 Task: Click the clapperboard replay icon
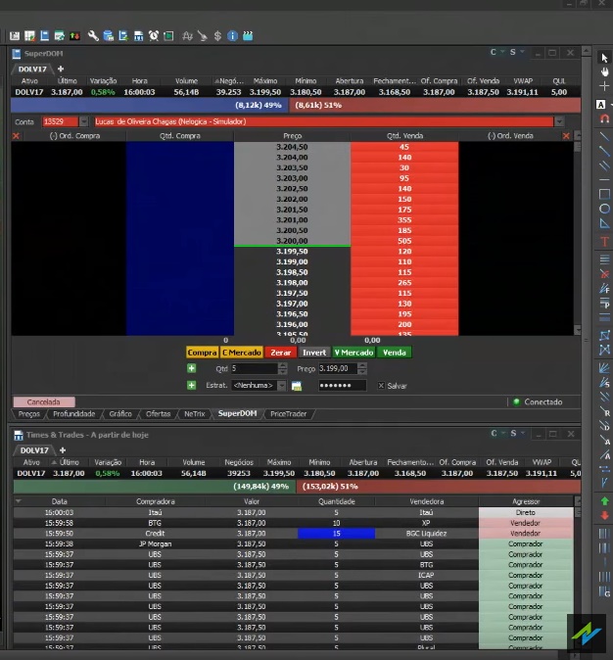point(248,36)
